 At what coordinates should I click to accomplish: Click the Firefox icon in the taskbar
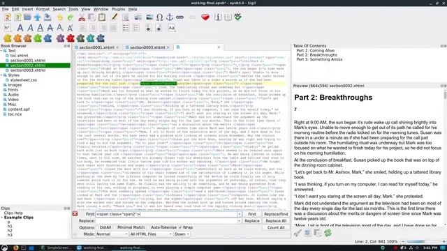15,248
